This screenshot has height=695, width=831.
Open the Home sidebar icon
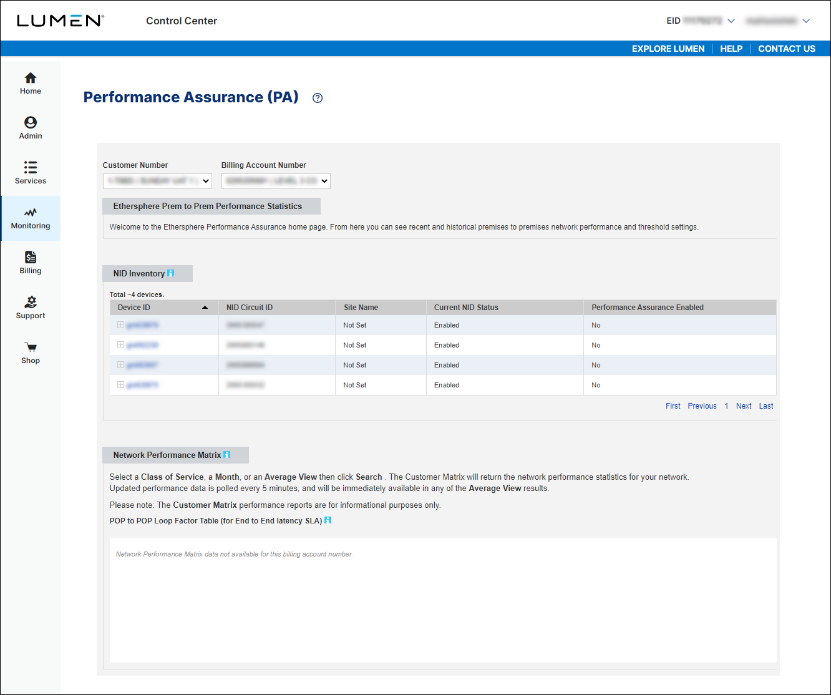click(31, 78)
